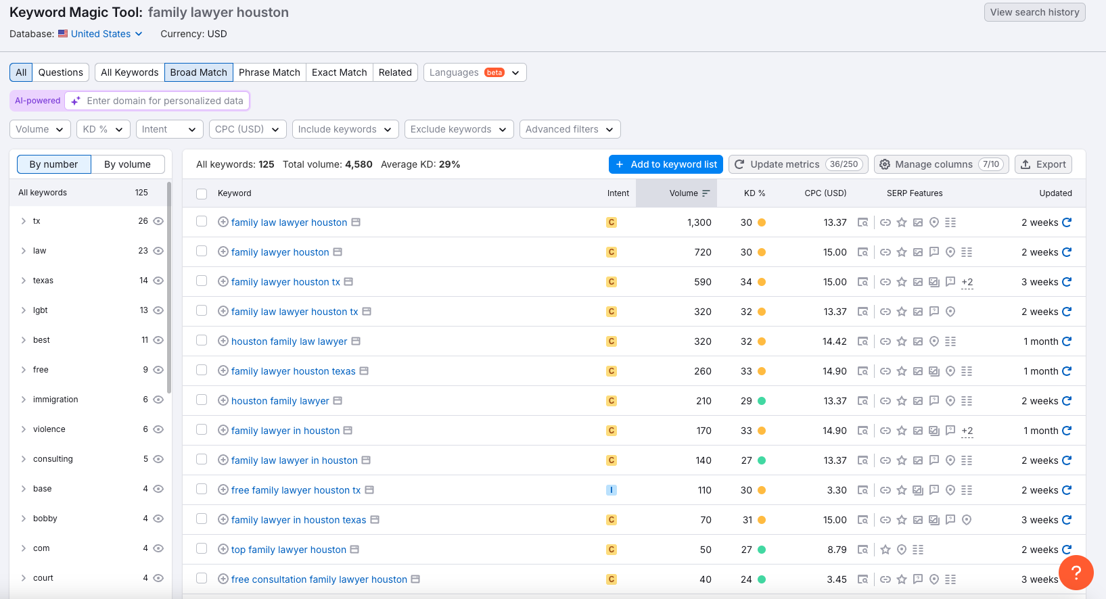Screen dimensions: 1106x599
Task: Click refresh icon for houston family law lawyer
Action: coord(1067,341)
